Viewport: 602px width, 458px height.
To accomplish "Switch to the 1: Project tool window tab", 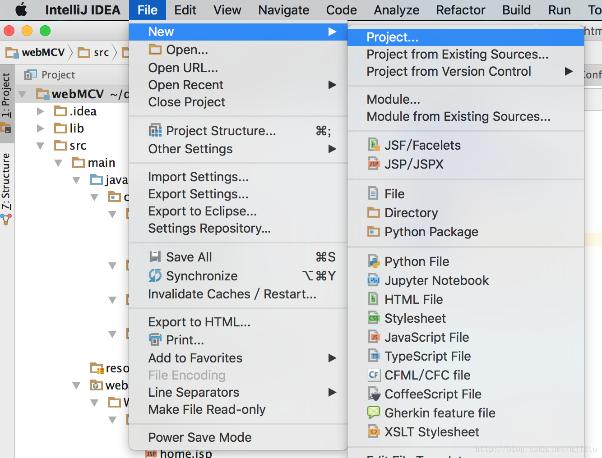I will [x=6, y=103].
